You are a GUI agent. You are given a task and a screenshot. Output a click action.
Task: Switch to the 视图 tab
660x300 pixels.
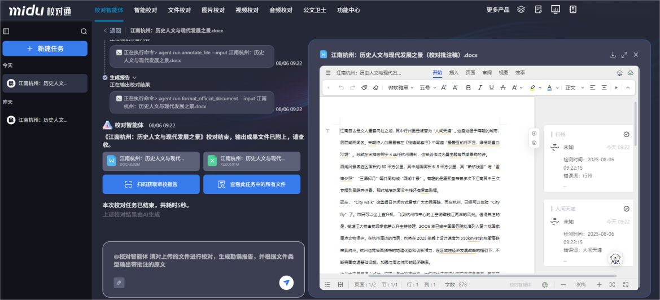504,73
